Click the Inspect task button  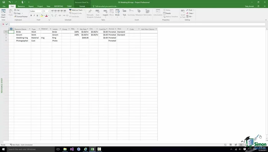[105, 13]
